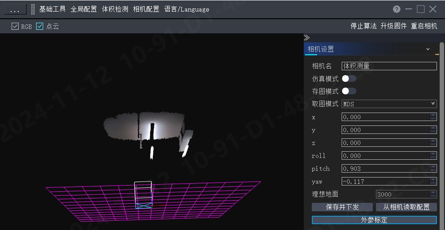Enable the 存图模式 switch
The image size is (445, 230).
click(349, 91)
